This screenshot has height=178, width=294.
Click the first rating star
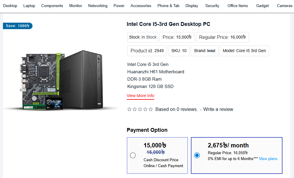[129, 109]
